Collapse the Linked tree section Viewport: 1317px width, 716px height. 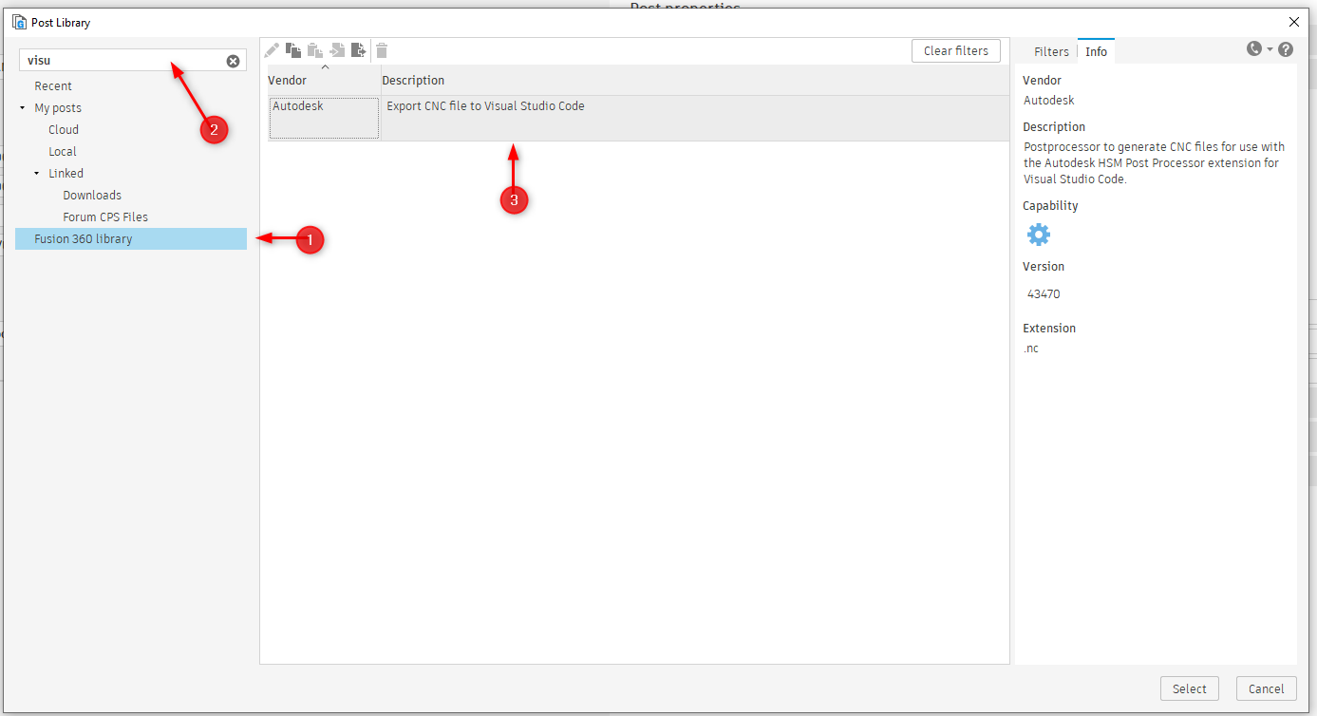35,173
